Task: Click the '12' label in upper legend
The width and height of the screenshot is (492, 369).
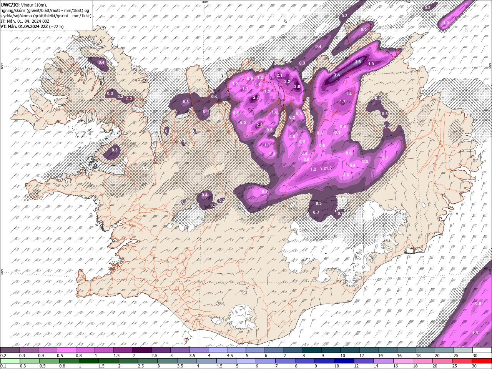Action: 361,356
